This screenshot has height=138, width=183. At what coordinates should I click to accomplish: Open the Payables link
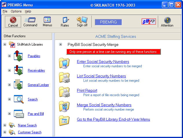click(34, 56)
